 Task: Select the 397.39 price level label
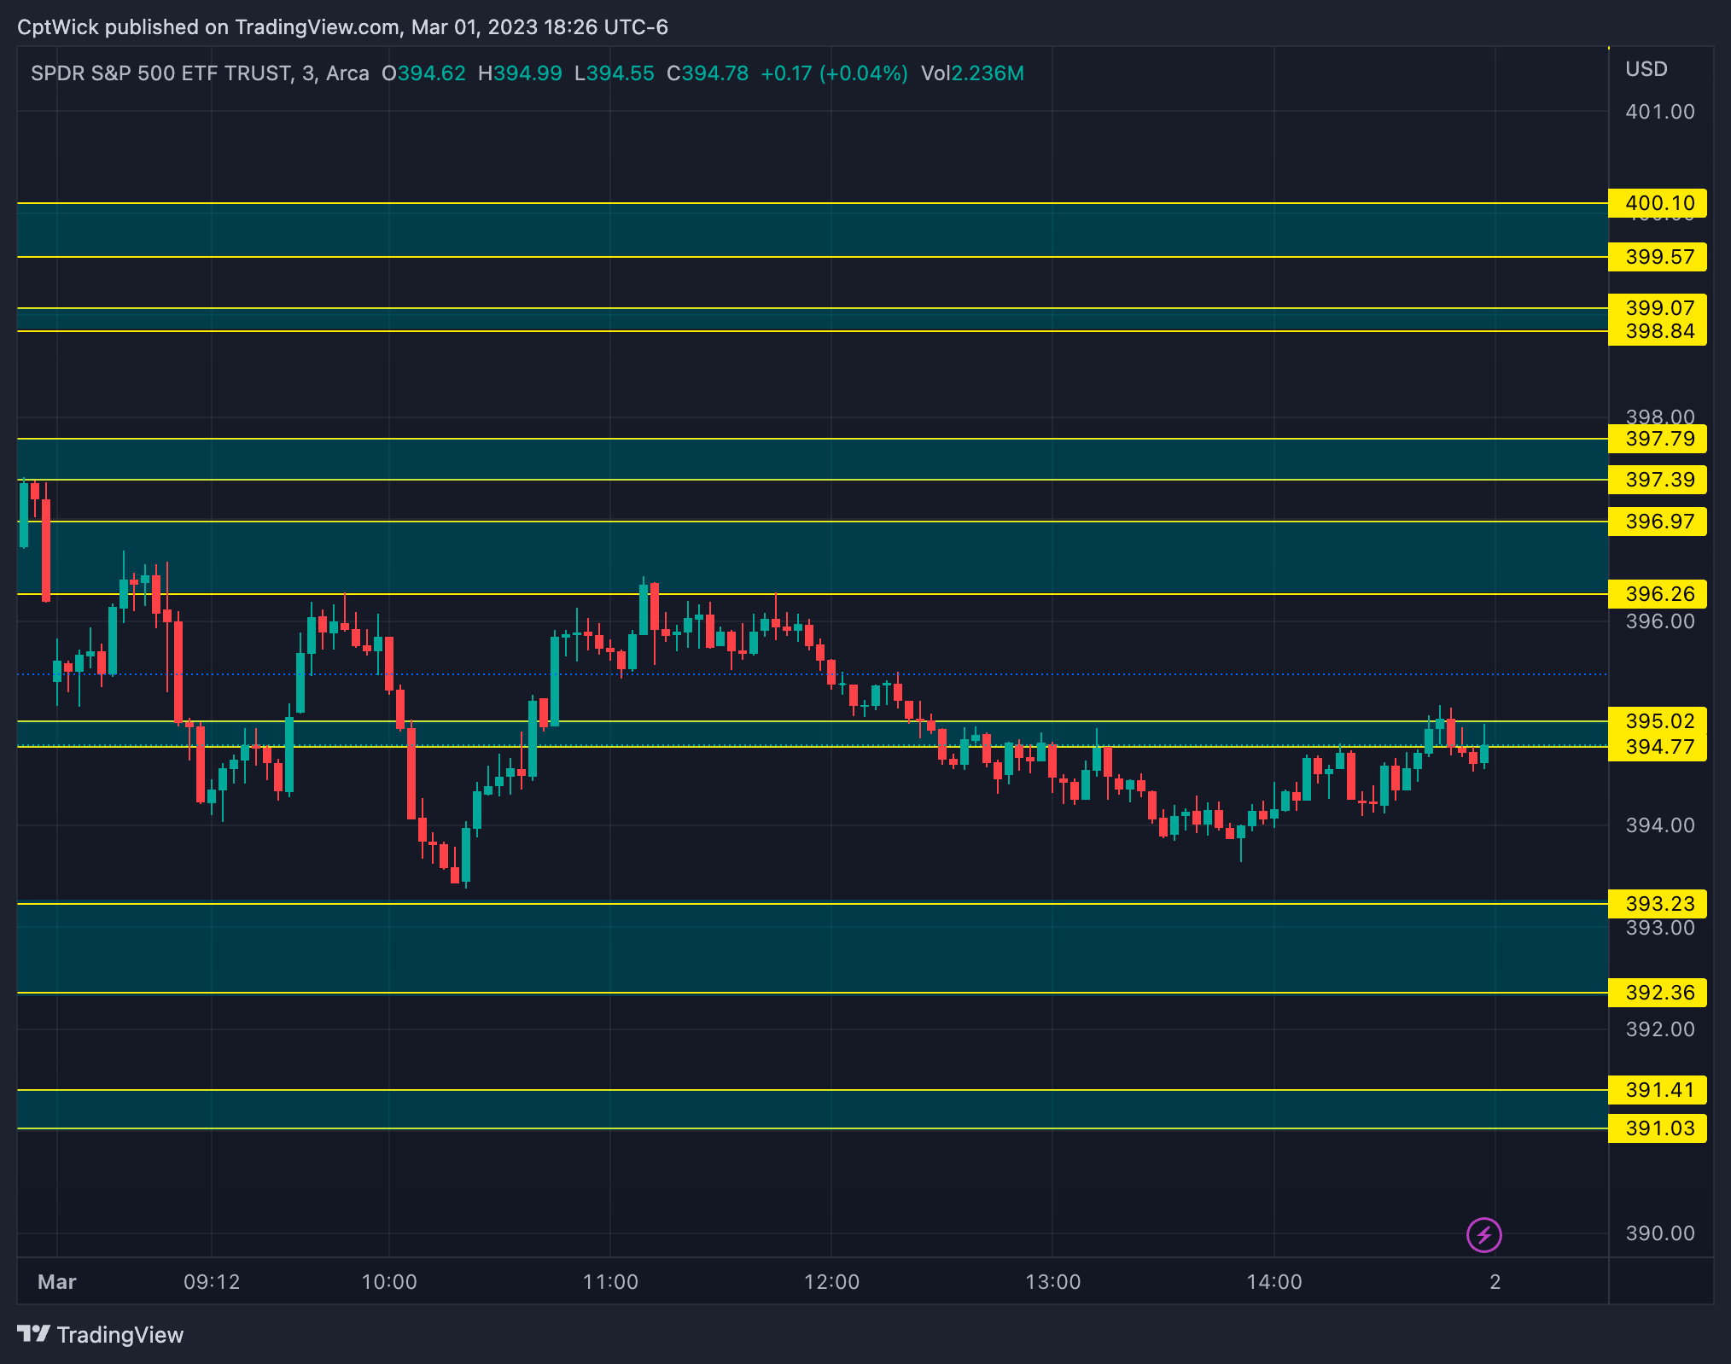tap(1658, 480)
